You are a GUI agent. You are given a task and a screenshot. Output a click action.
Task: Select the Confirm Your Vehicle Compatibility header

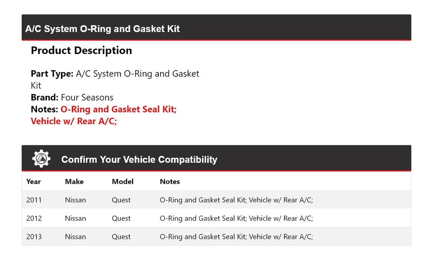139,160
